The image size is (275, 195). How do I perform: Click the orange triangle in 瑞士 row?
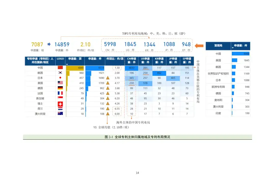pyautogui.click(x=108, y=103)
